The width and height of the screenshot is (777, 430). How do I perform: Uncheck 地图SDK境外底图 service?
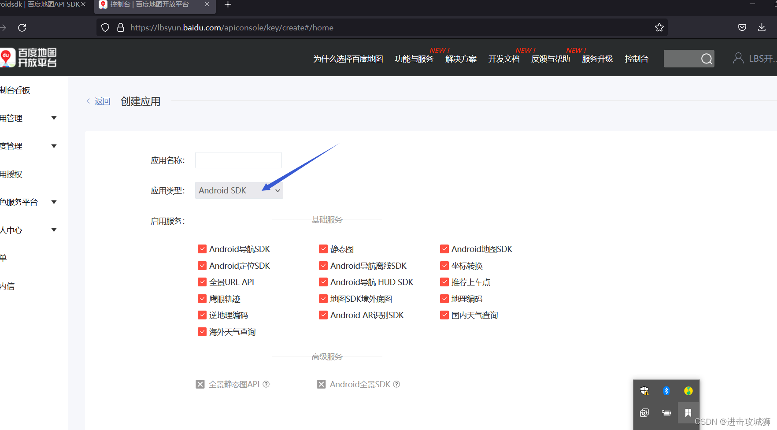[323, 299]
